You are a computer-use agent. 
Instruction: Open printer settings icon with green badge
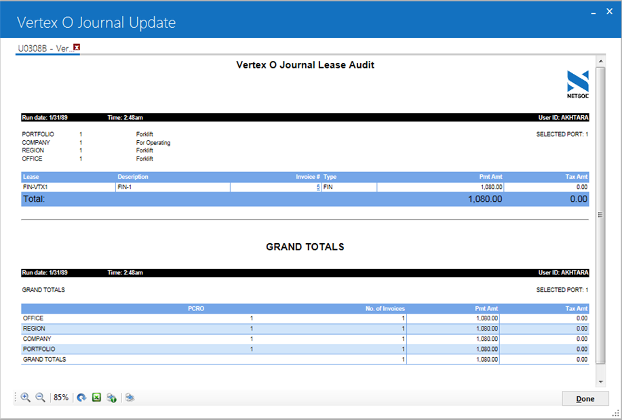click(111, 398)
